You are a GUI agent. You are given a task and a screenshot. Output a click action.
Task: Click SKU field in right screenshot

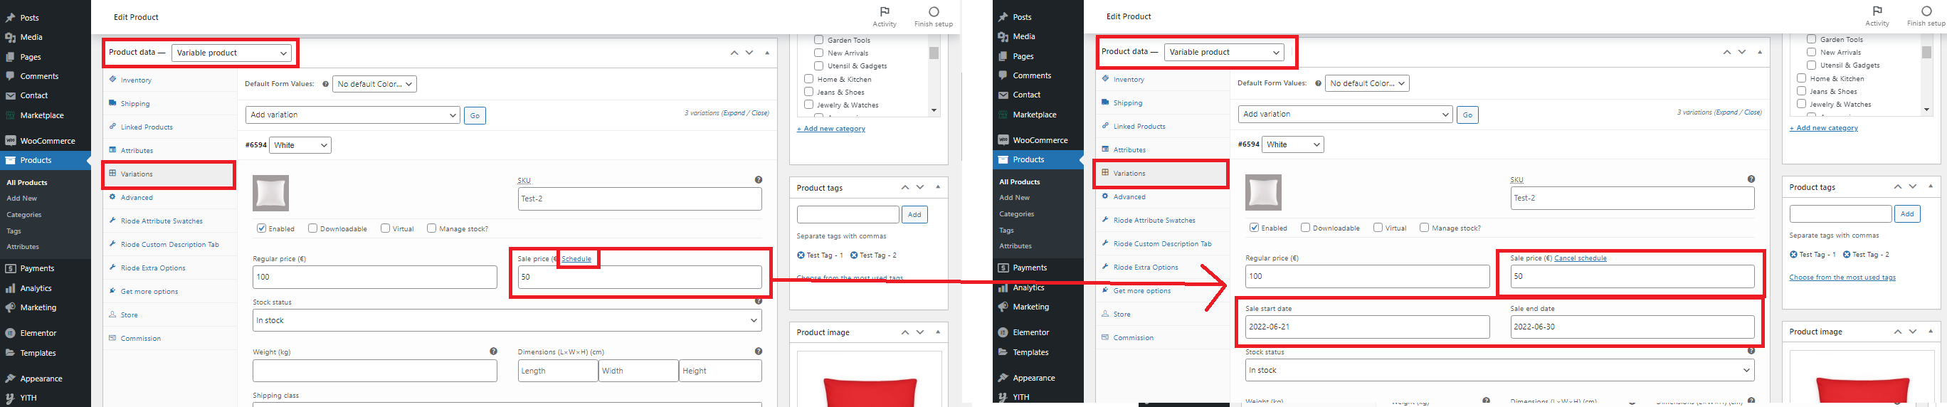click(1632, 198)
